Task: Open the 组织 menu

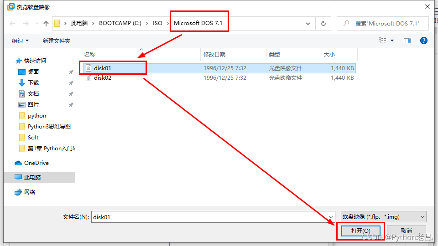Action: tap(21, 41)
